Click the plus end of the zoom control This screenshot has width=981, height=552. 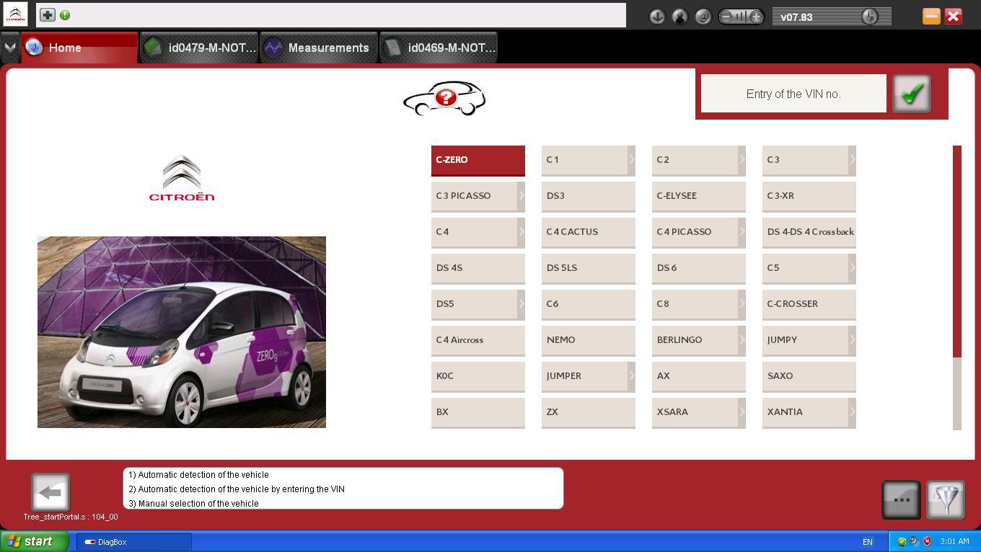[756, 17]
